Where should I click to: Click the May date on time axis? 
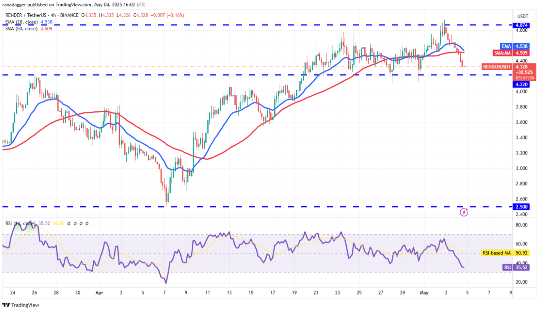424,292
